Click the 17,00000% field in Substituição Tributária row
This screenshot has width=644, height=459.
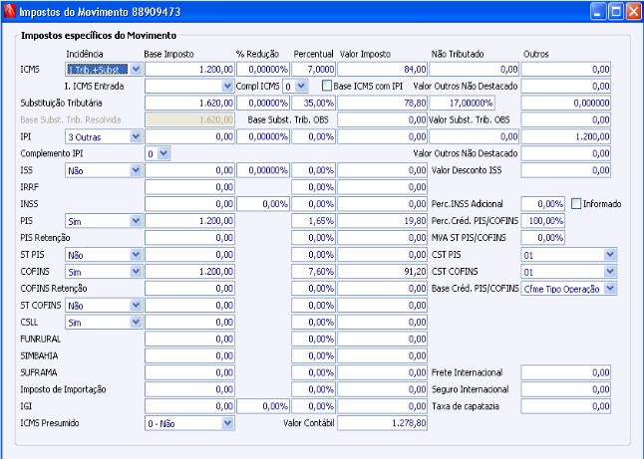pos(462,103)
